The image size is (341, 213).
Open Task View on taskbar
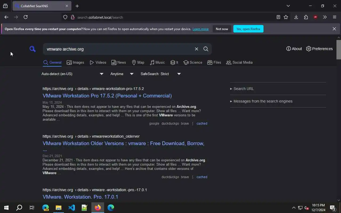[32, 208]
